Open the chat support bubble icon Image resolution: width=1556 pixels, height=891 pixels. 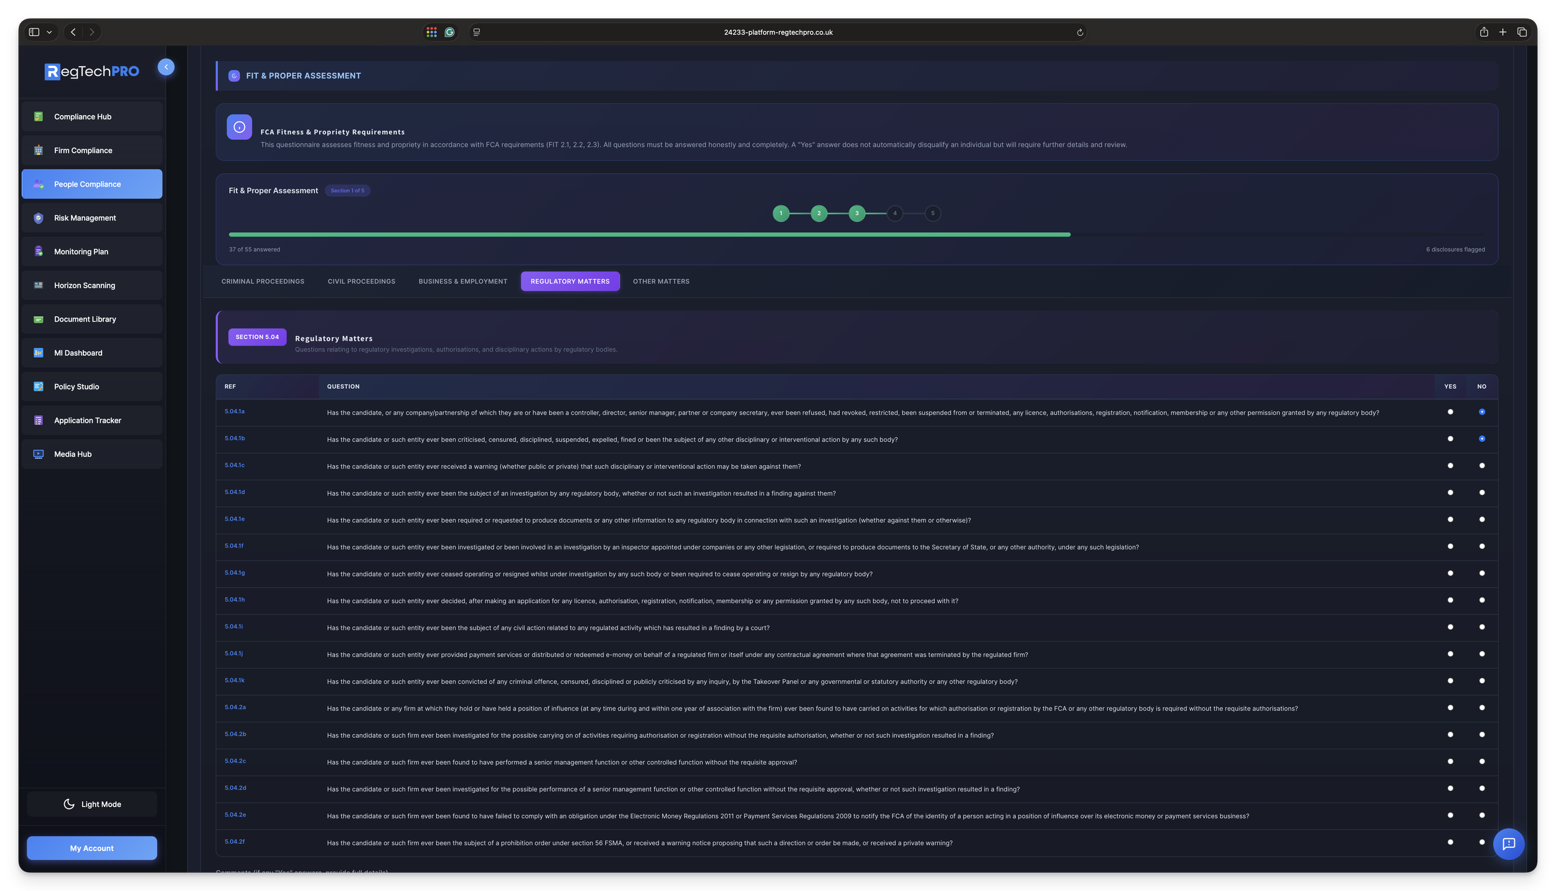[1508, 844]
